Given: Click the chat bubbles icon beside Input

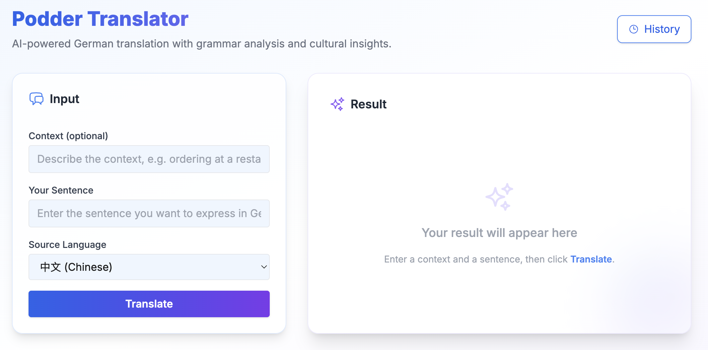Looking at the screenshot, I should pos(36,99).
